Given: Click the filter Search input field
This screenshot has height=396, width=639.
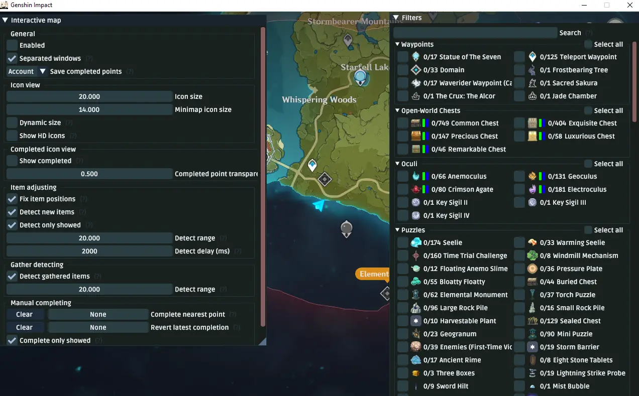Looking at the screenshot, I should tap(475, 33).
